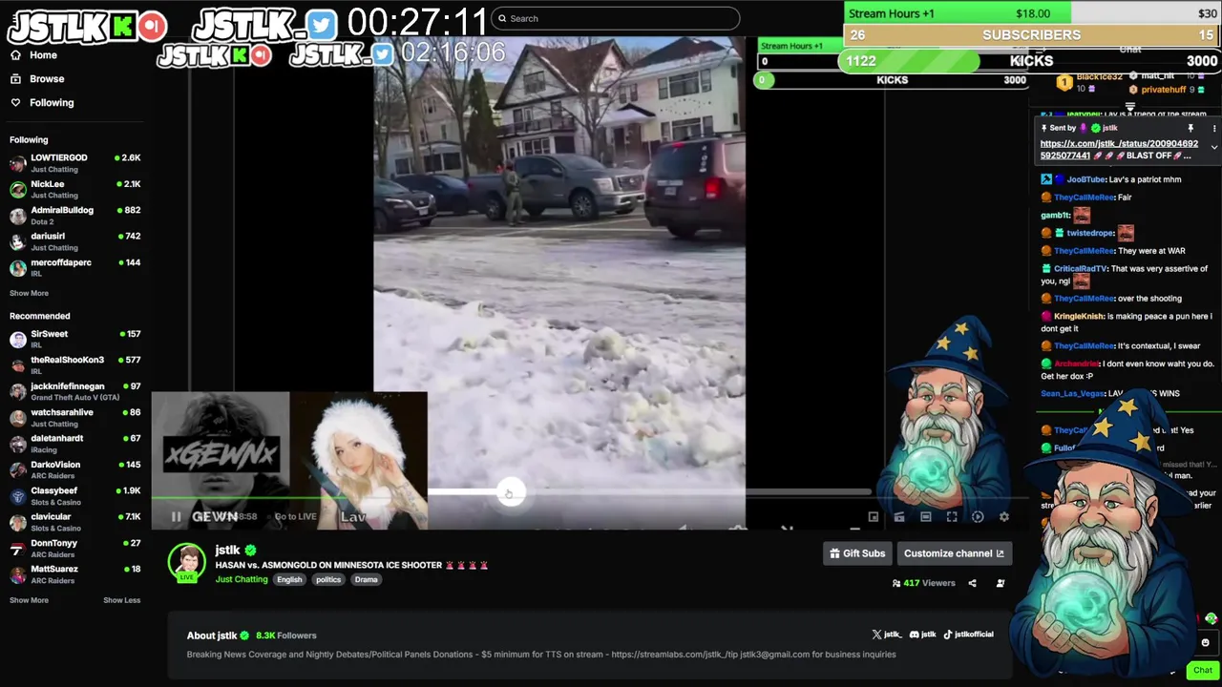Screen dimensions: 1222x687
Task: Select the English tag
Action: coord(289,580)
